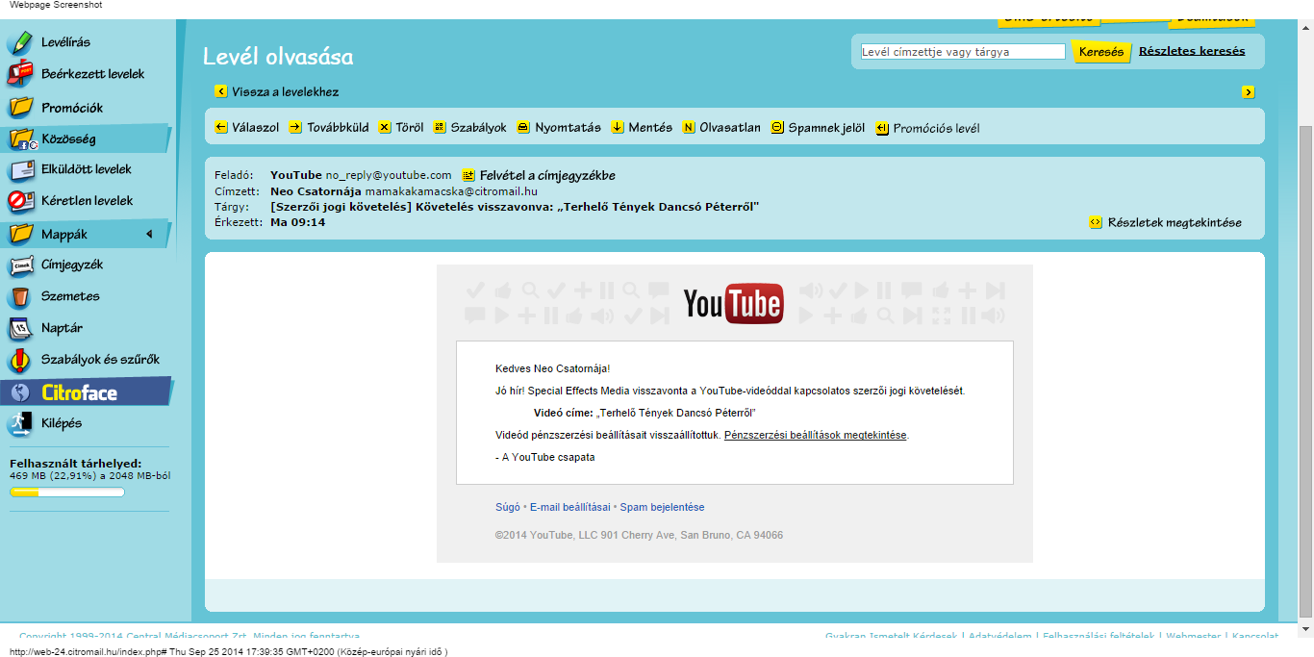
Task: Click recipient mamakakamacska@citromail.hu
Action: 451,191
